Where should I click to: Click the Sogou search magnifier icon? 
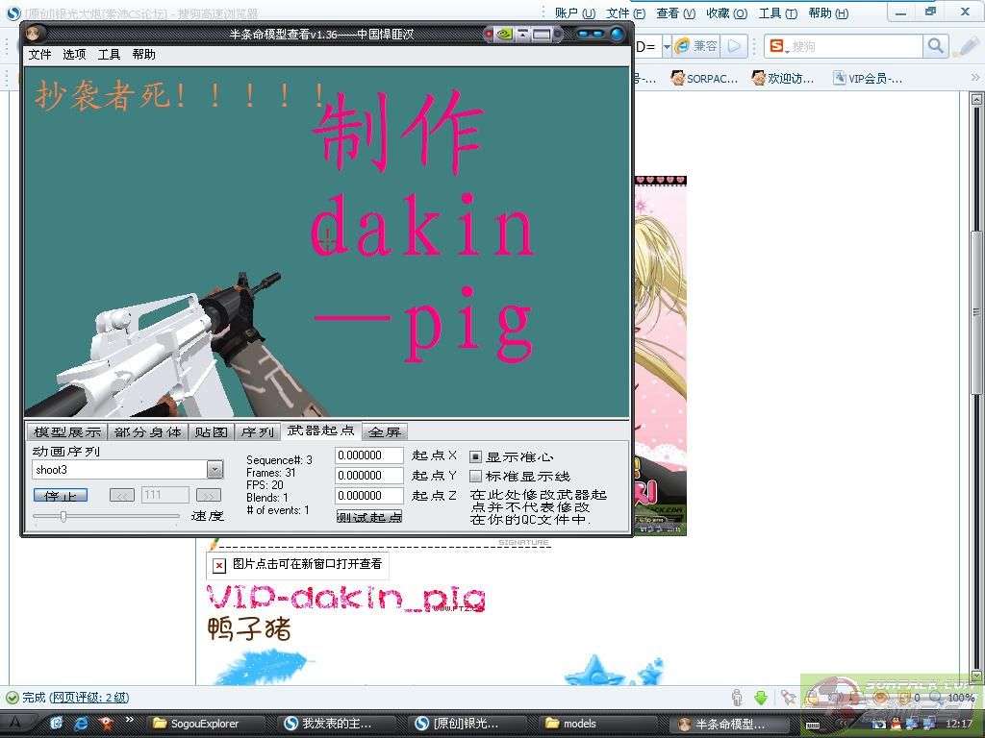[935, 46]
